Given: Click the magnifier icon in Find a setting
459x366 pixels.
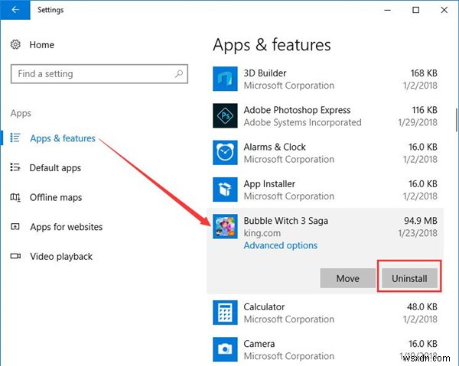Looking at the screenshot, I should (179, 73).
